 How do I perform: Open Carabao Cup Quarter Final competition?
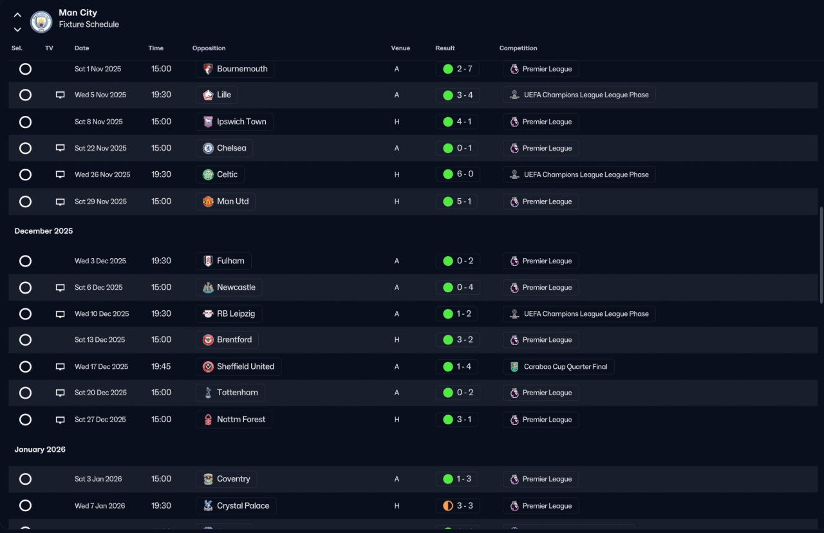pyautogui.click(x=559, y=367)
